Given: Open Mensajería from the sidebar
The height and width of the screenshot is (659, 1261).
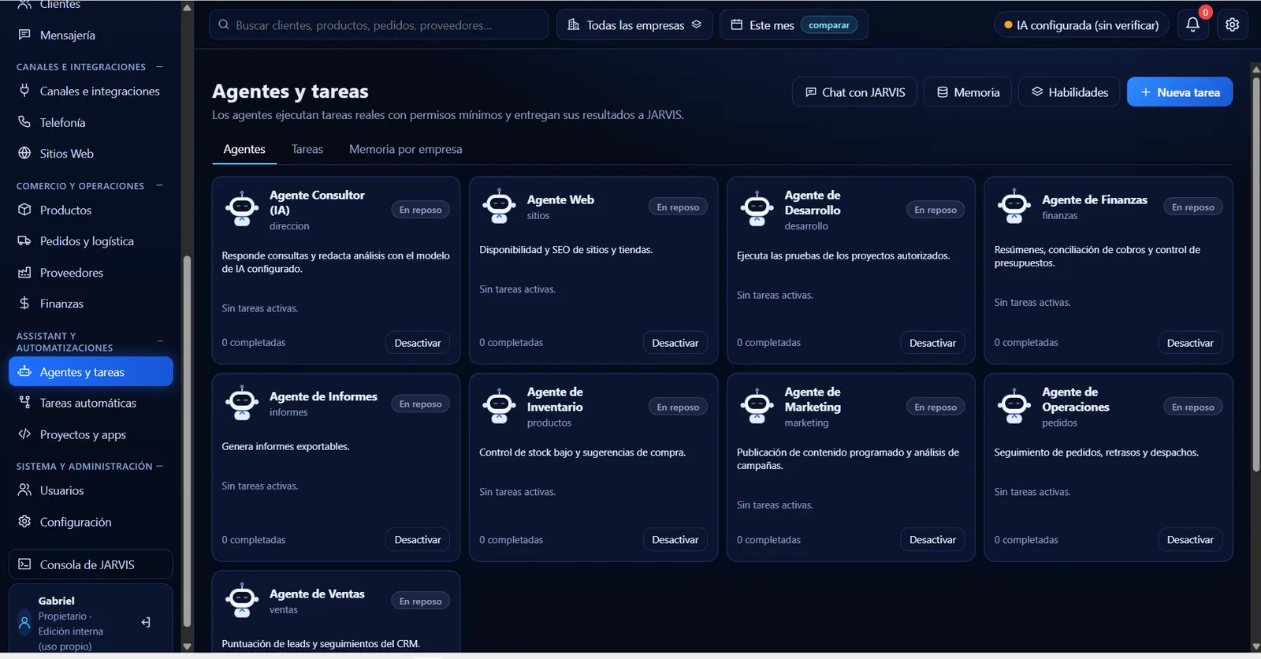Looking at the screenshot, I should pyautogui.click(x=91, y=35).
